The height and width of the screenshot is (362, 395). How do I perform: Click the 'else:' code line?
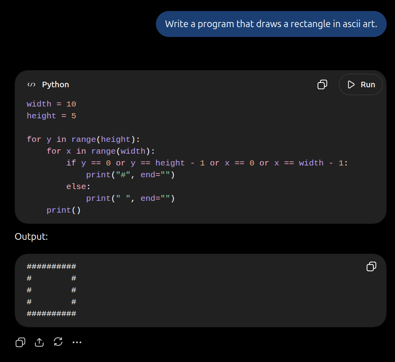click(x=79, y=187)
